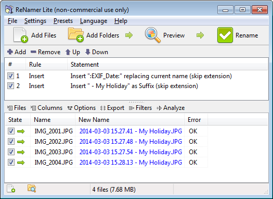Click the ReNamer title bar app icon
This screenshot has width=273, height=199.
click(9, 9)
